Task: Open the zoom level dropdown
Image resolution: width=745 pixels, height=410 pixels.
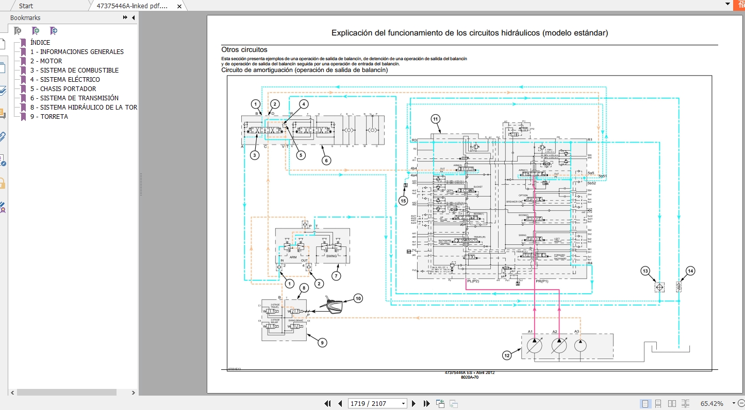Action: pyautogui.click(x=734, y=403)
